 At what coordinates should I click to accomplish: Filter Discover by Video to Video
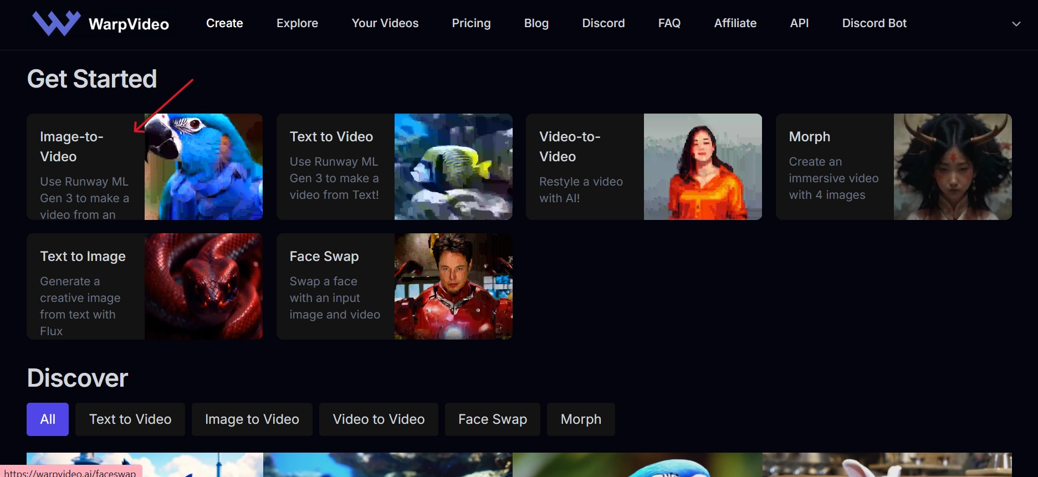pos(379,419)
